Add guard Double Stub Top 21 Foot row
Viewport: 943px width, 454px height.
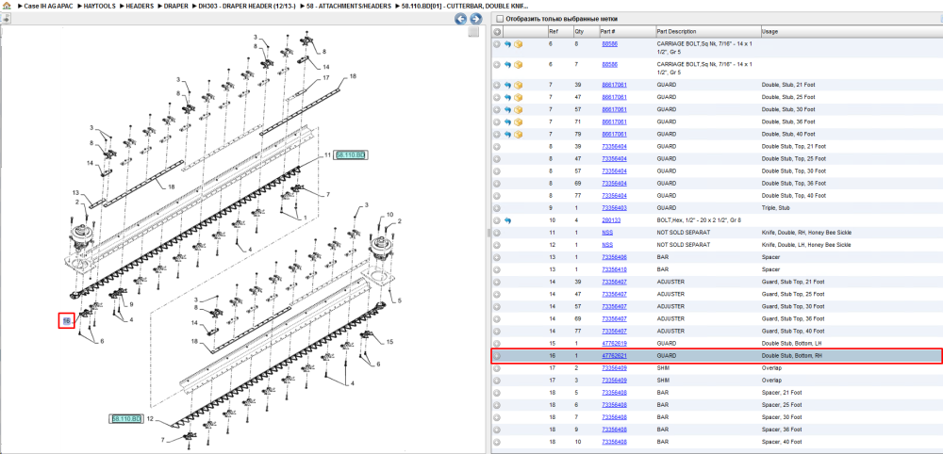497,147
